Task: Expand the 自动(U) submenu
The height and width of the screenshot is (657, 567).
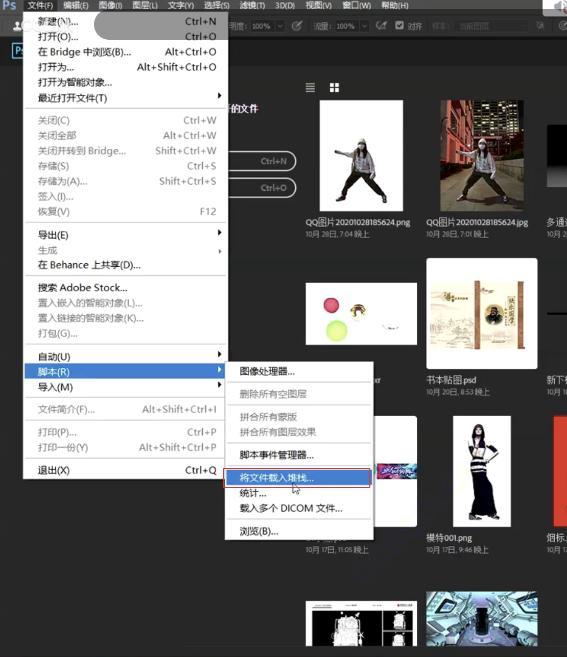Action: pyautogui.click(x=126, y=357)
